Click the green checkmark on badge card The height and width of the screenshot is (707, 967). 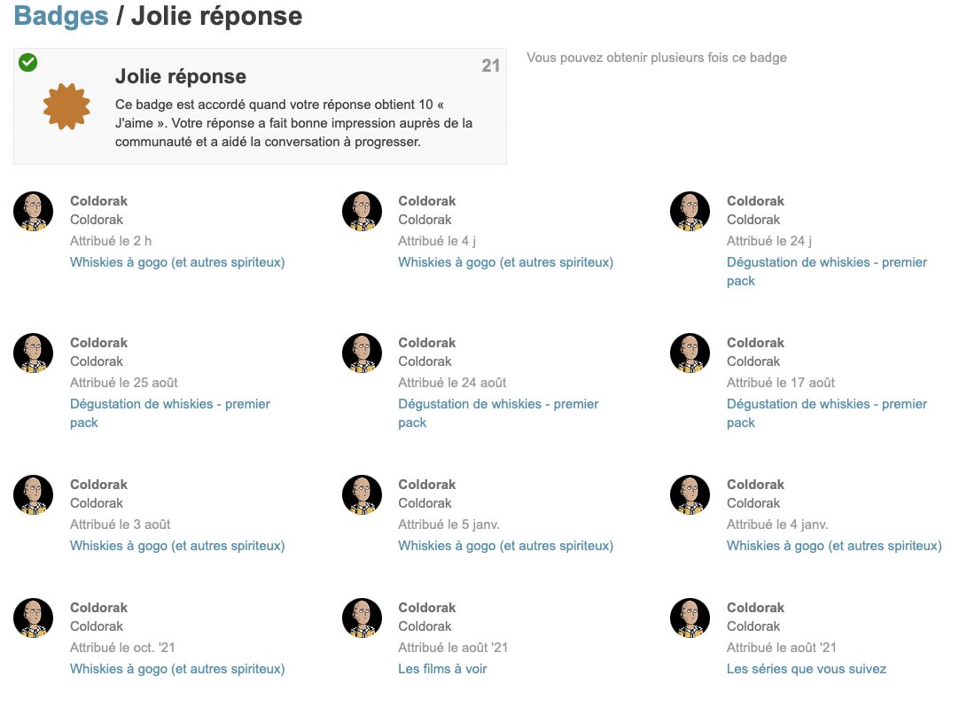[x=28, y=62]
